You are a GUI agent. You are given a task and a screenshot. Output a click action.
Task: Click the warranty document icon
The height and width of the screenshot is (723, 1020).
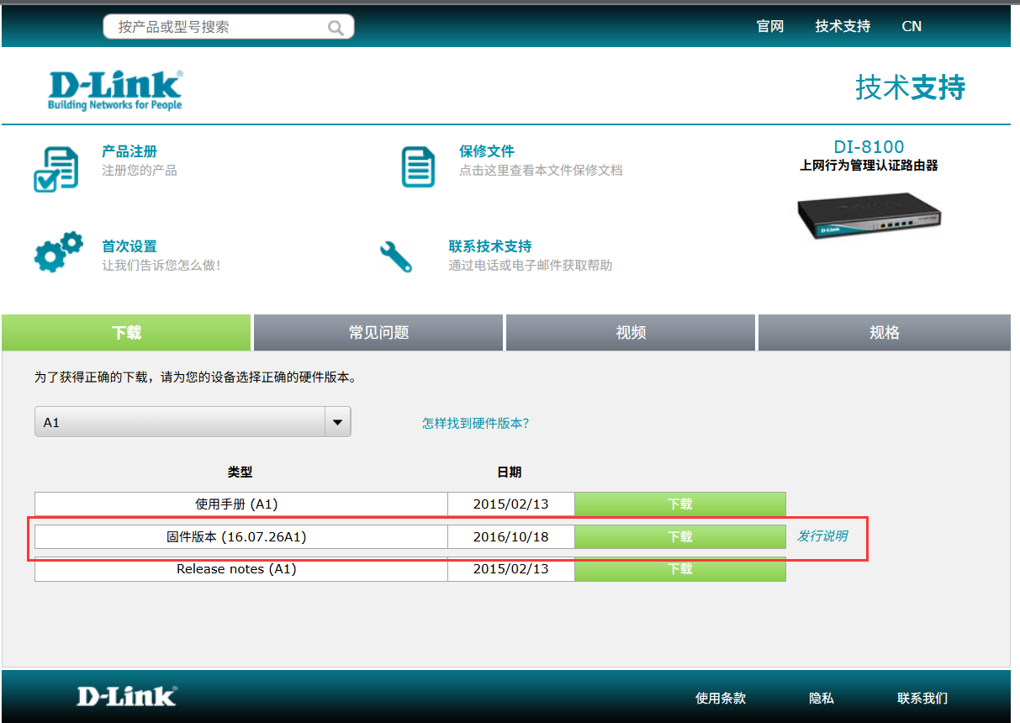418,166
